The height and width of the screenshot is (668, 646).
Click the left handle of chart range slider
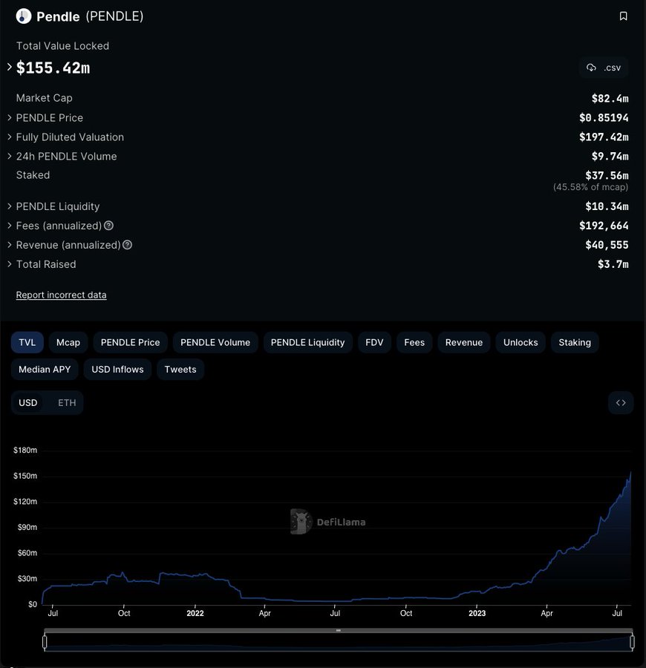tap(45, 641)
